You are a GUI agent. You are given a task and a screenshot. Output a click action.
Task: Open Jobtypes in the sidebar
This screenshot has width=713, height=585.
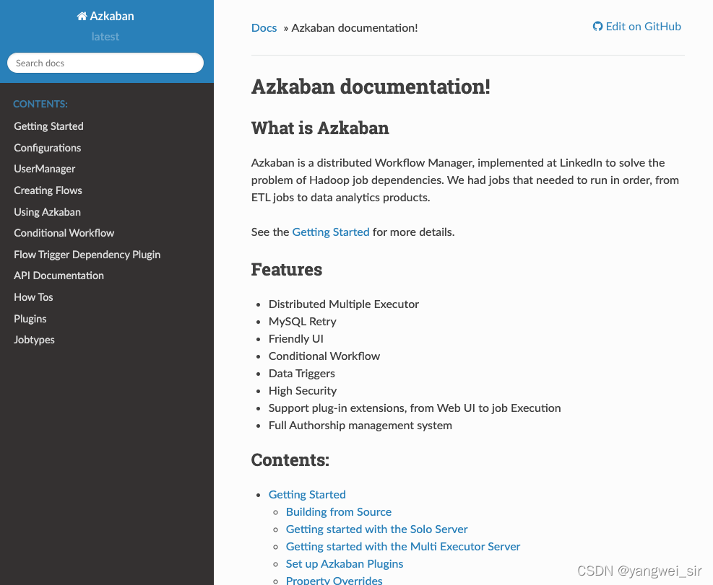34,339
